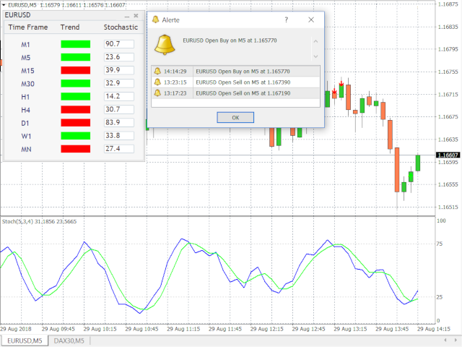The height and width of the screenshot is (347, 462).
Task: Open the help question mark in Alerte dialog
Action: 286,20
